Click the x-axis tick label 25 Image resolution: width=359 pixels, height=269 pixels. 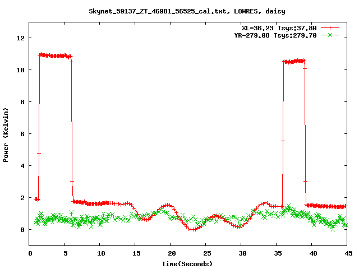pos(207,253)
